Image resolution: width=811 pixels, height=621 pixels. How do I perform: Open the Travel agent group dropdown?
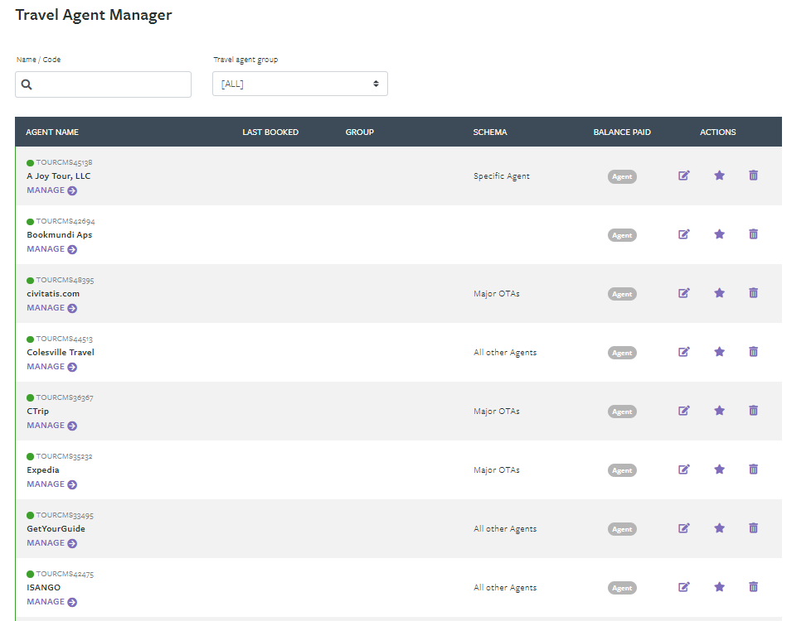(x=300, y=84)
